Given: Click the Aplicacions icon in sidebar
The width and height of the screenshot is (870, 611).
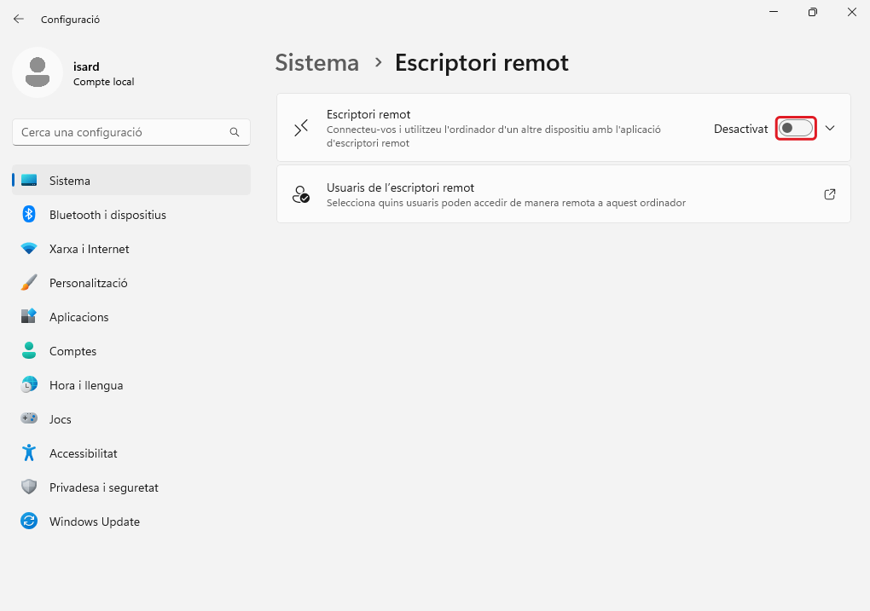Looking at the screenshot, I should tap(29, 317).
